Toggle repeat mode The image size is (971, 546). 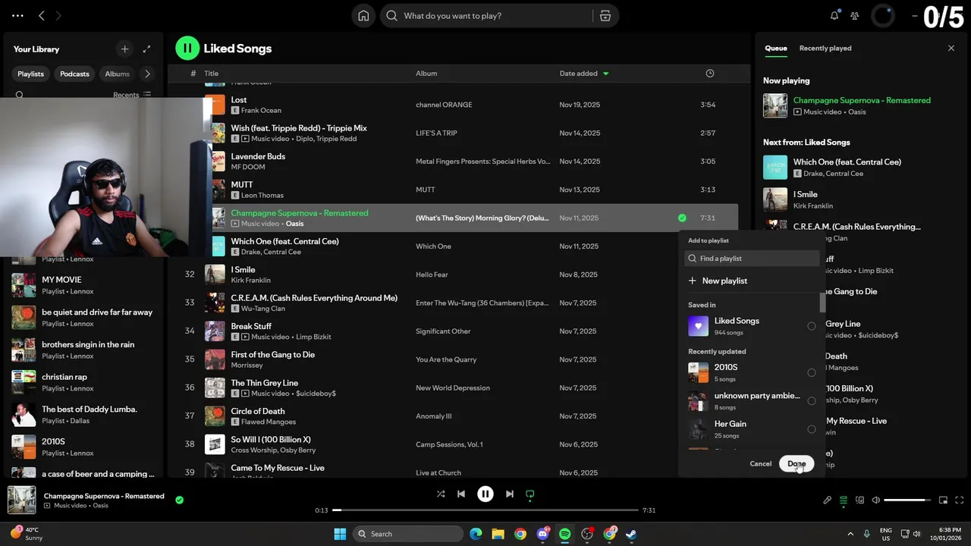pos(530,494)
